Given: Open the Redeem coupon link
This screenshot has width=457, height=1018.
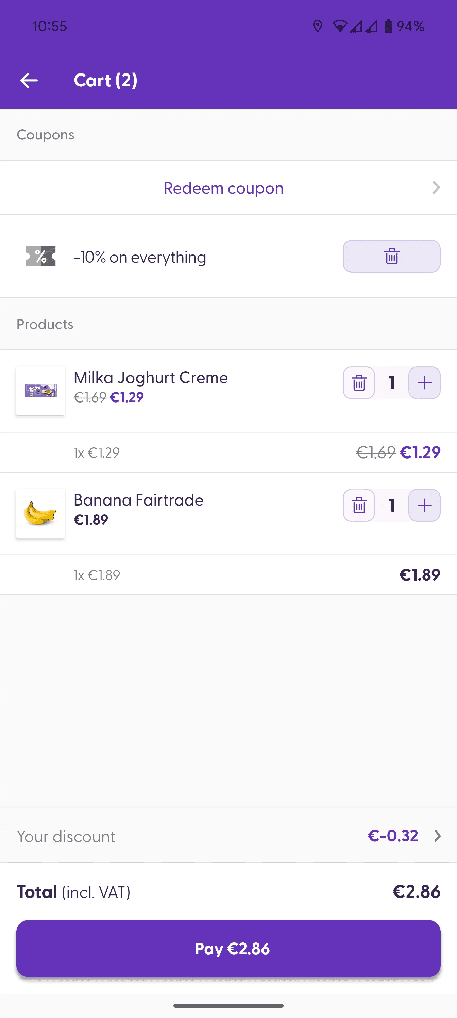Looking at the screenshot, I should tap(223, 188).
